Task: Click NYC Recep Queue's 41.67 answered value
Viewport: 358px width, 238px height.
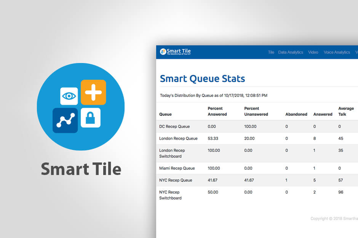Action: (213, 180)
